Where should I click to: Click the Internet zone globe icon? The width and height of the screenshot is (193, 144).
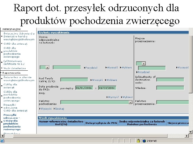pos(144,141)
